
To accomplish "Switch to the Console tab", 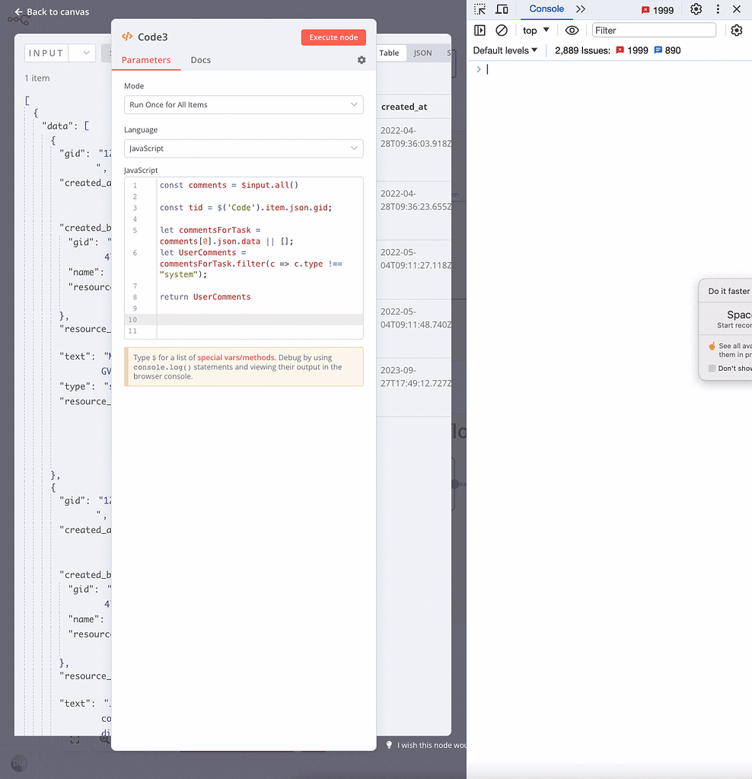I will [x=547, y=9].
